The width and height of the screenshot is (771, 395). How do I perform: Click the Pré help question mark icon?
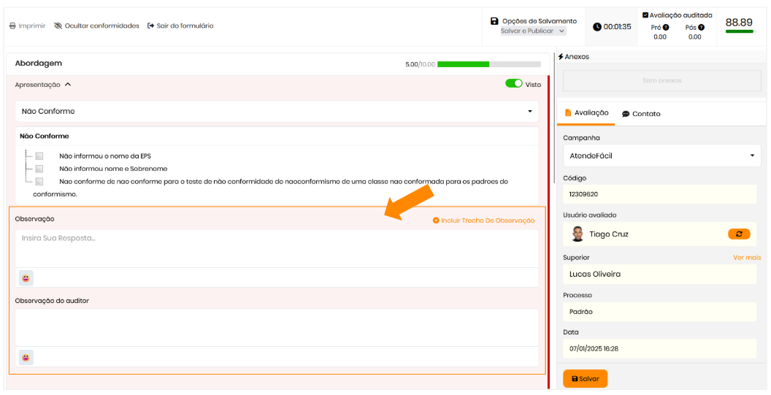pyautogui.click(x=665, y=28)
